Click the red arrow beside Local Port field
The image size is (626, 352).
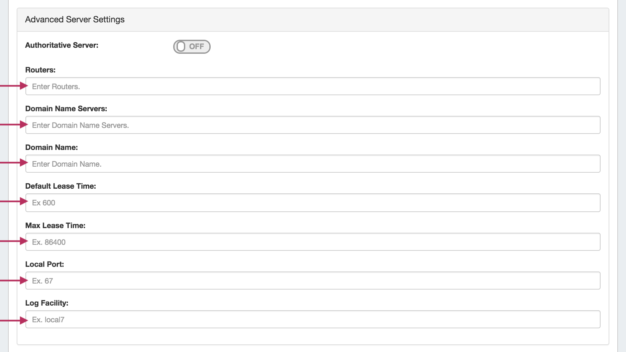[x=14, y=280]
